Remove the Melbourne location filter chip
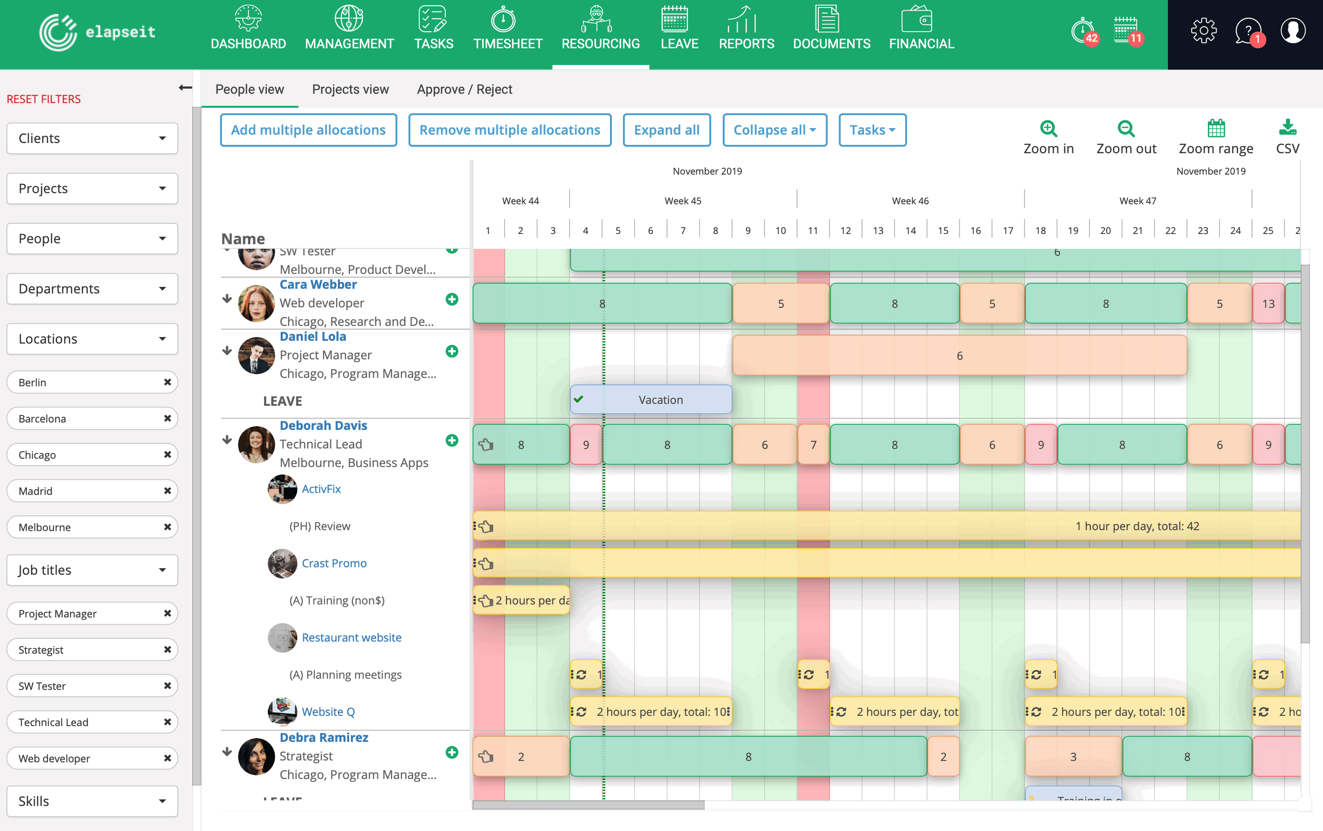 click(x=167, y=527)
